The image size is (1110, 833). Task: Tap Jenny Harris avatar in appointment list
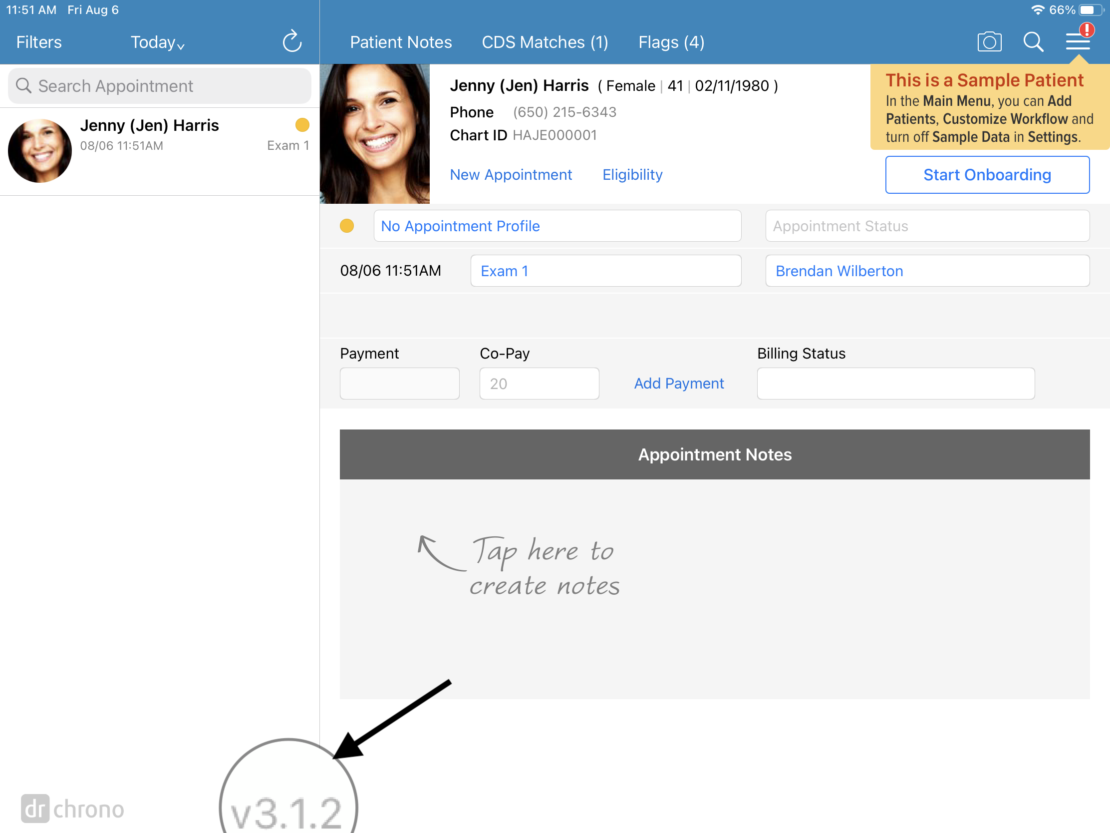pos(39,151)
